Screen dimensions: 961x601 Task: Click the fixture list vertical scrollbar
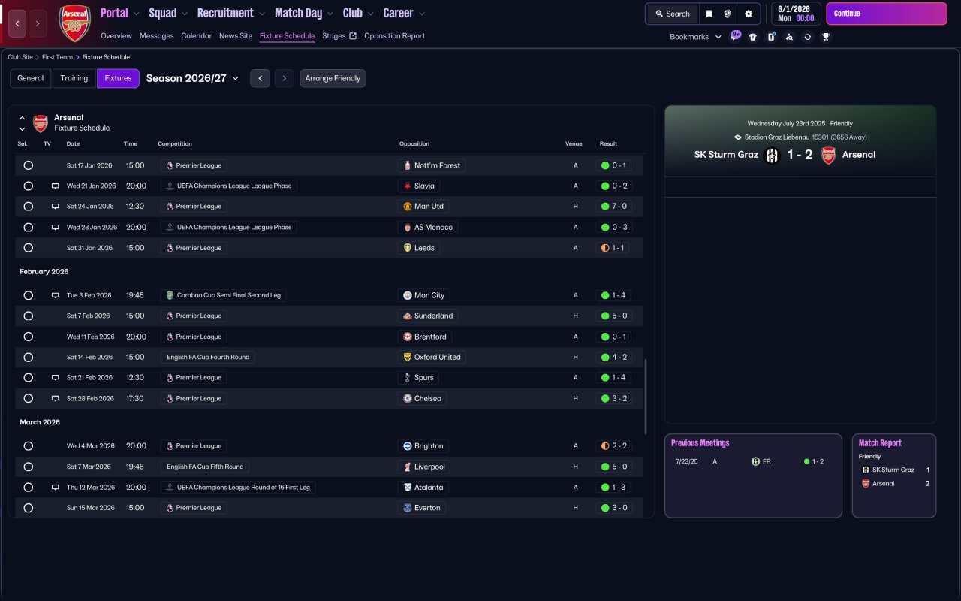tap(645, 397)
